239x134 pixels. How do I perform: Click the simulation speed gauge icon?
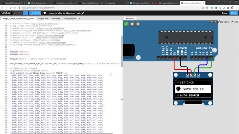tap(232, 22)
